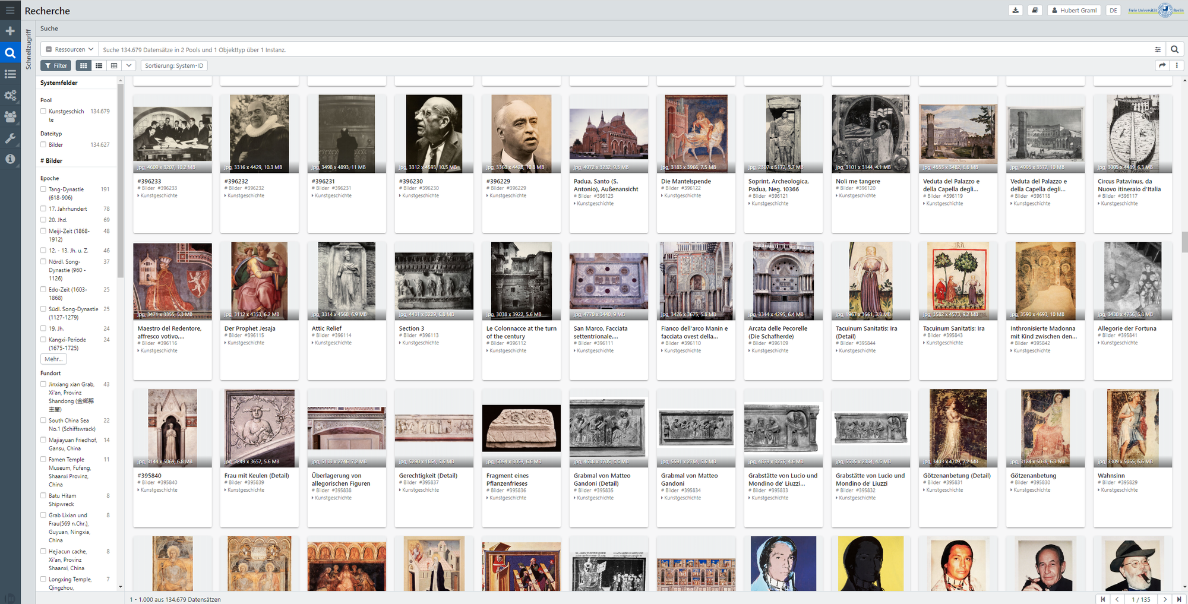Open the record title #396233

click(149, 181)
